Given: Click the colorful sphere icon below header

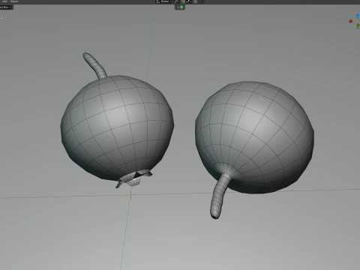Looking at the screenshot, I should click(x=181, y=7).
